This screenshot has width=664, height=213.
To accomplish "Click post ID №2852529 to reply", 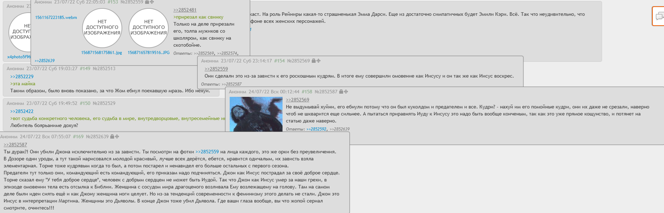I will click(x=104, y=103).
